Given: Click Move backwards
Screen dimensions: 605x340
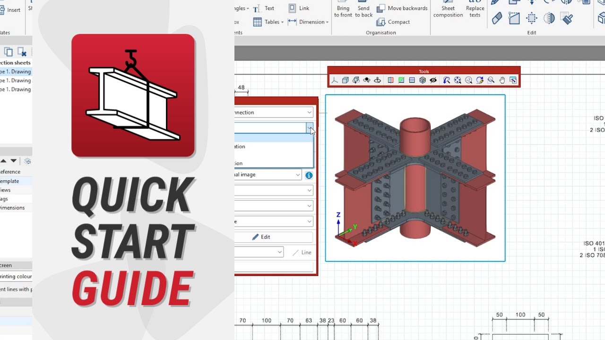Looking at the screenshot, I should click(x=402, y=8).
